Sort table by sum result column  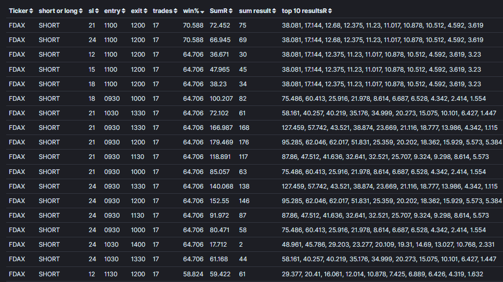coord(257,11)
